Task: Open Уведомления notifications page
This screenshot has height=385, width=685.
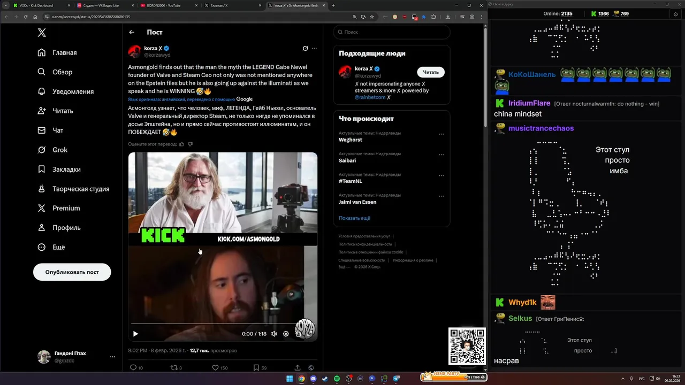Action: tap(66, 91)
